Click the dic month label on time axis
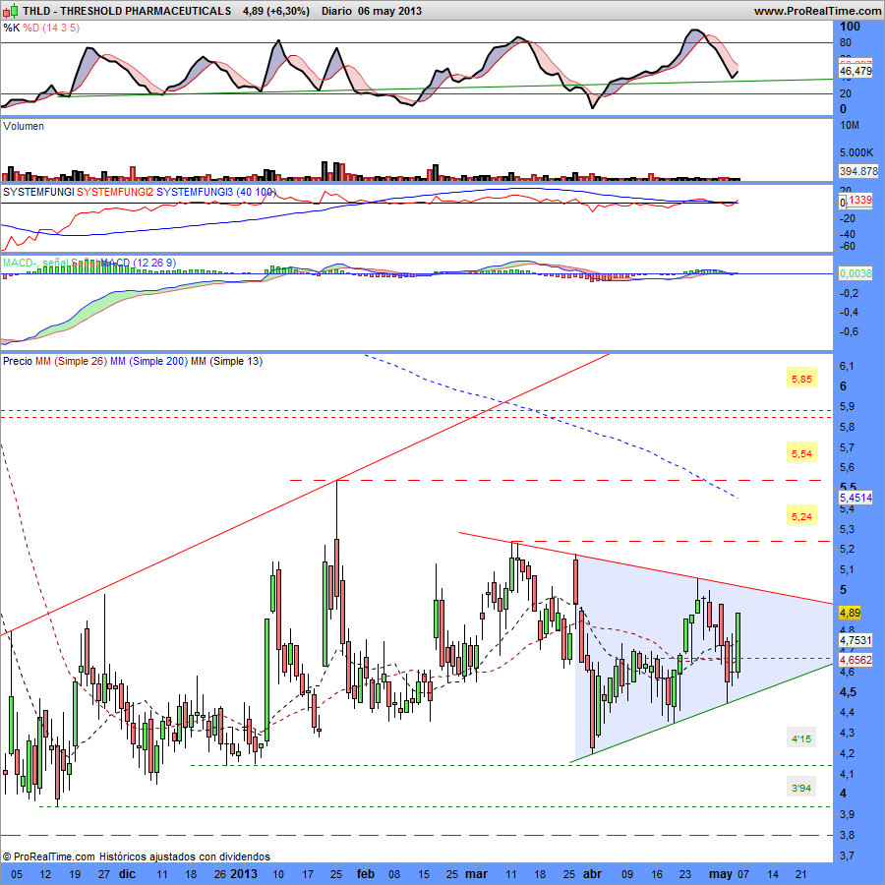The width and height of the screenshot is (885, 885). click(127, 874)
